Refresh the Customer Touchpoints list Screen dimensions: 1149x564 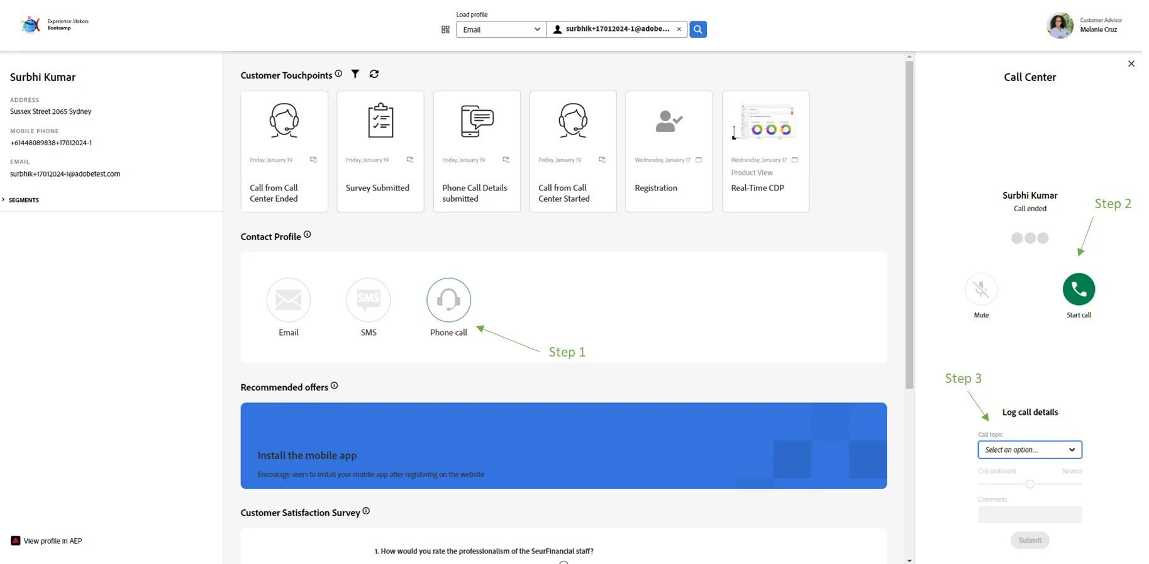374,74
